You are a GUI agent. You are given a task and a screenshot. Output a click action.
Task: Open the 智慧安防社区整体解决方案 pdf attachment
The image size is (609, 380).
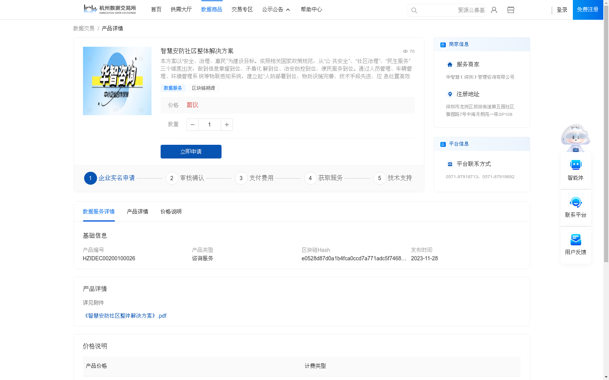124,316
